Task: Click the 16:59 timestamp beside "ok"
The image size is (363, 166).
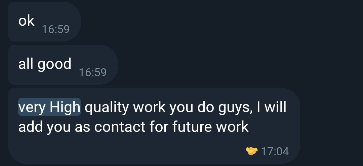Action: click(56, 29)
